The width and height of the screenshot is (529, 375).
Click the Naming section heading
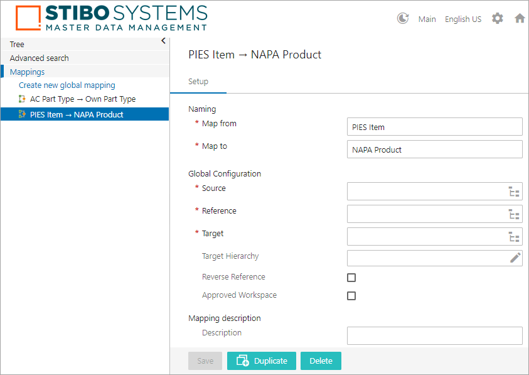tap(202, 109)
